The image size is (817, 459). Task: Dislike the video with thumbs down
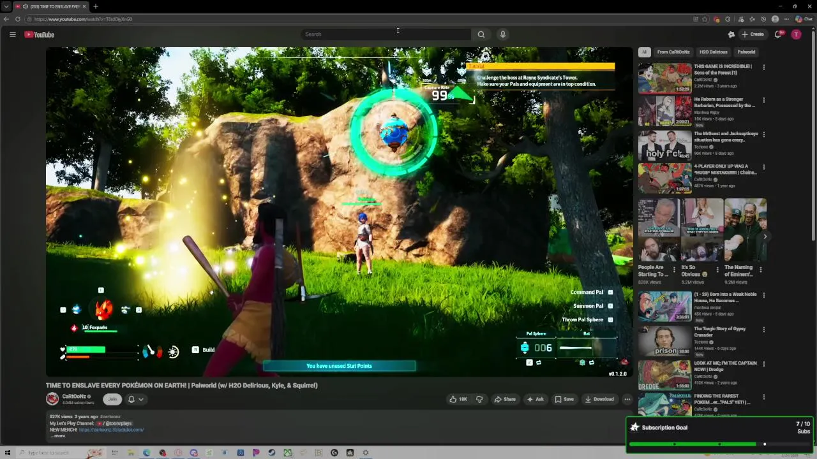tap(479, 399)
